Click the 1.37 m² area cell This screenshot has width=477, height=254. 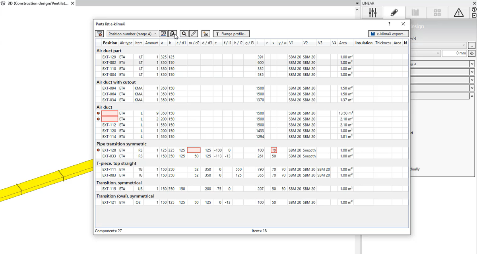pyautogui.click(x=347, y=100)
